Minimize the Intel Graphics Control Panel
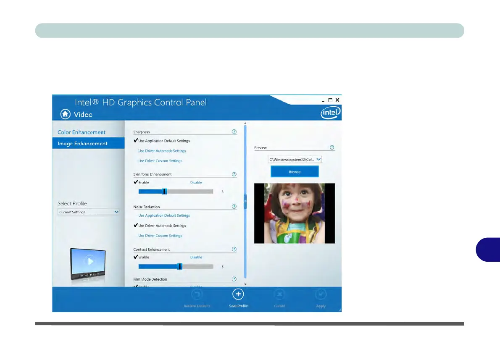This screenshot has width=500, height=352. point(323,100)
